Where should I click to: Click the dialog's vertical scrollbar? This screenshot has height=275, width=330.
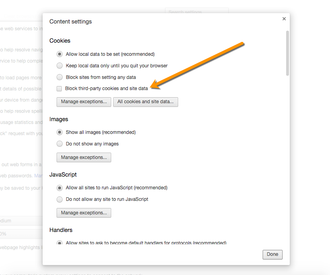click(x=287, y=54)
